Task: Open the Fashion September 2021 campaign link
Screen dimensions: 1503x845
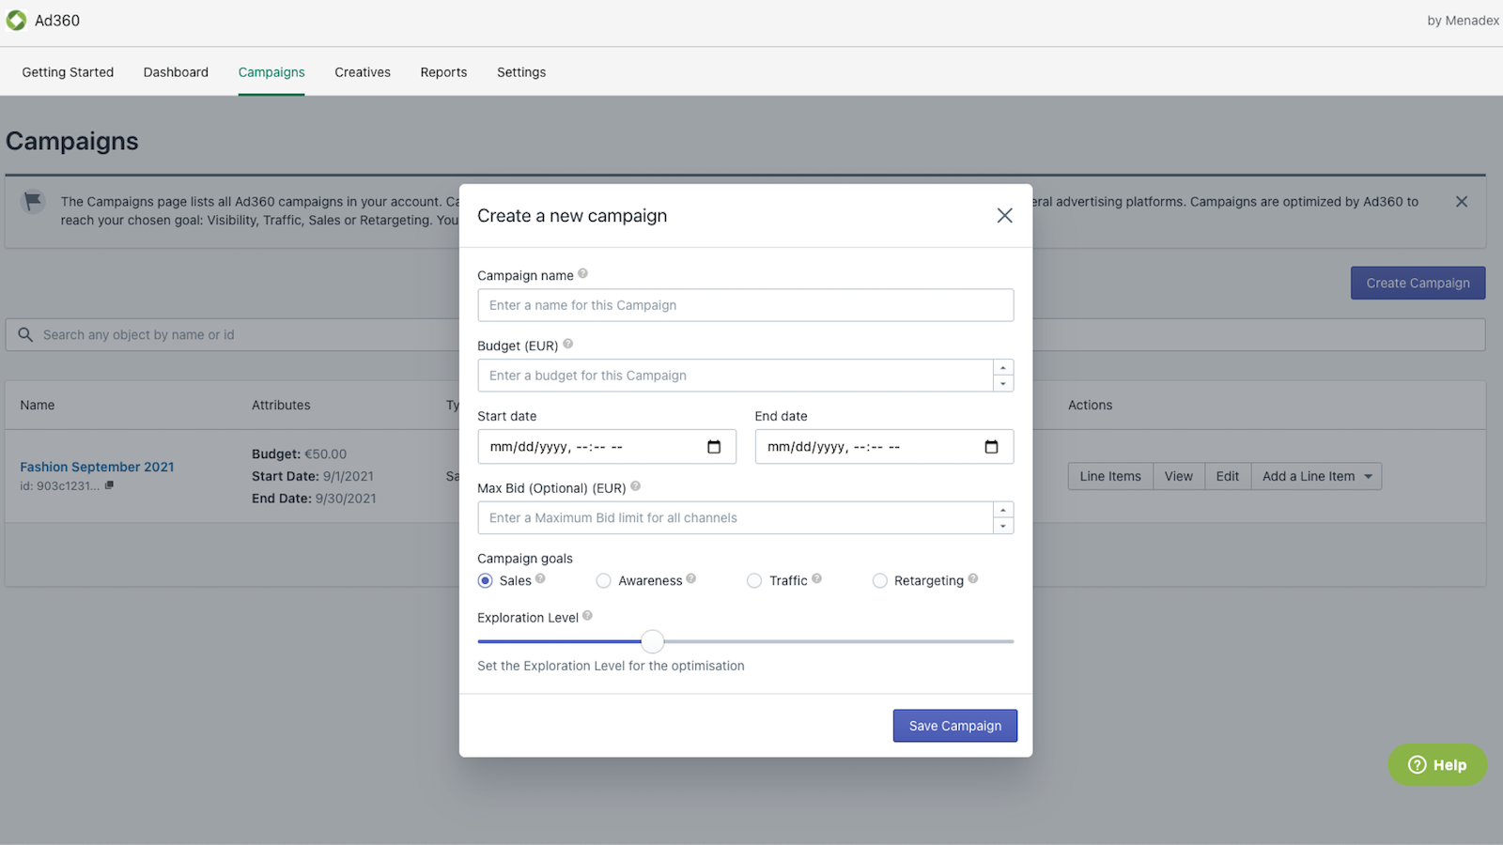Action: pyautogui.click(x=97, y=467)
